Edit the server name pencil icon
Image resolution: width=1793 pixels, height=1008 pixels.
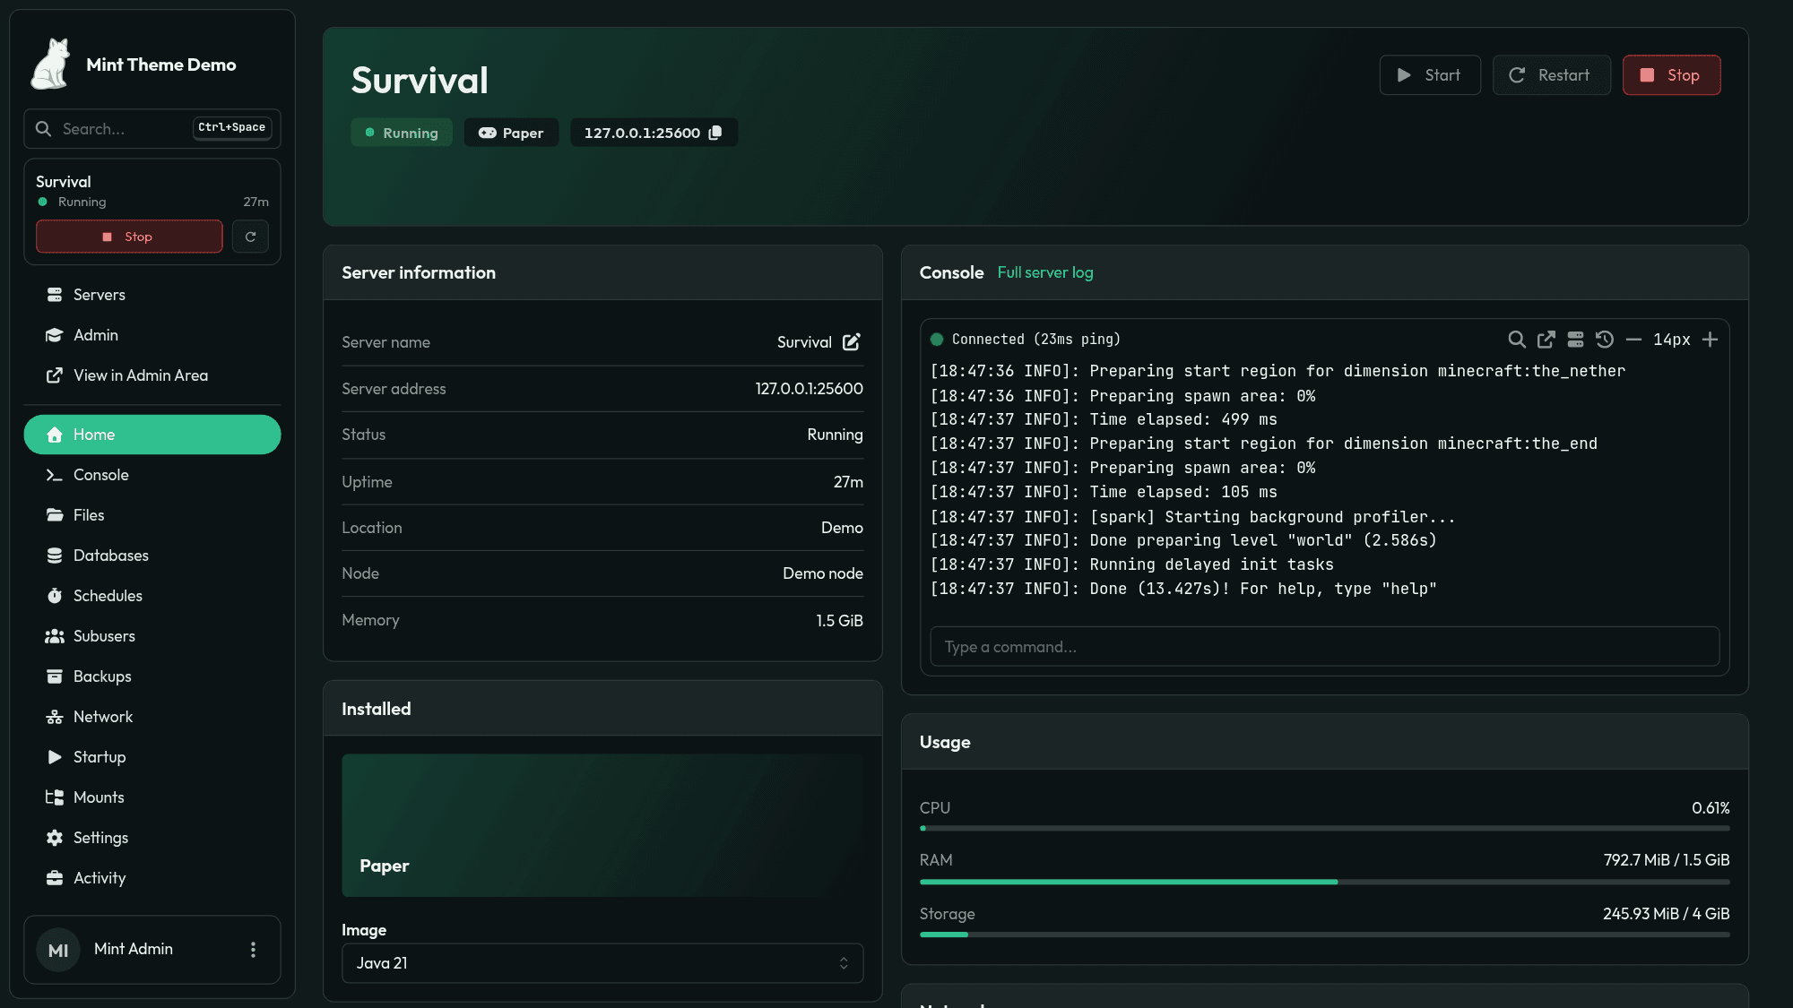click(851, 342)
